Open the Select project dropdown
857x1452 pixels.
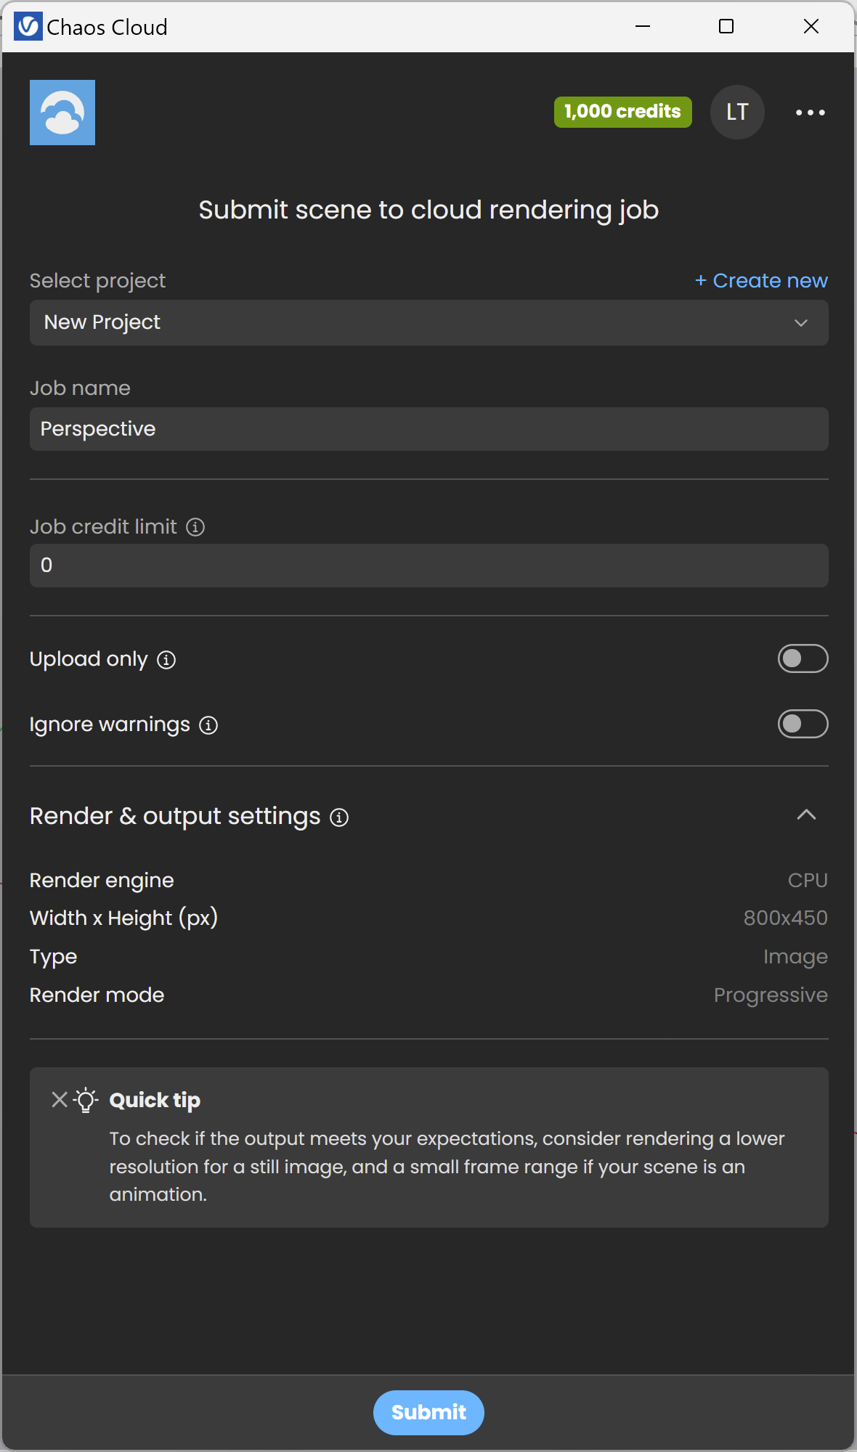(x=429, y=323)
